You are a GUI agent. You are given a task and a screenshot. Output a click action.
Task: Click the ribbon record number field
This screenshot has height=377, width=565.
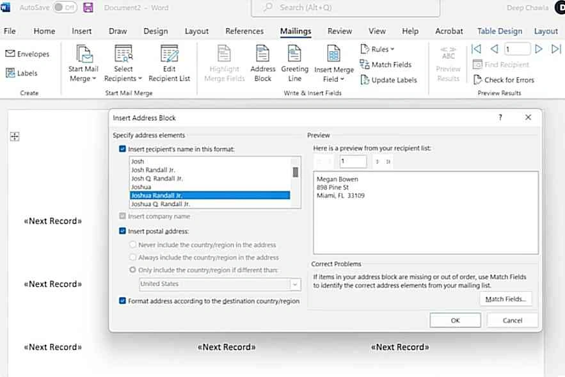click(x=517, y=49)
